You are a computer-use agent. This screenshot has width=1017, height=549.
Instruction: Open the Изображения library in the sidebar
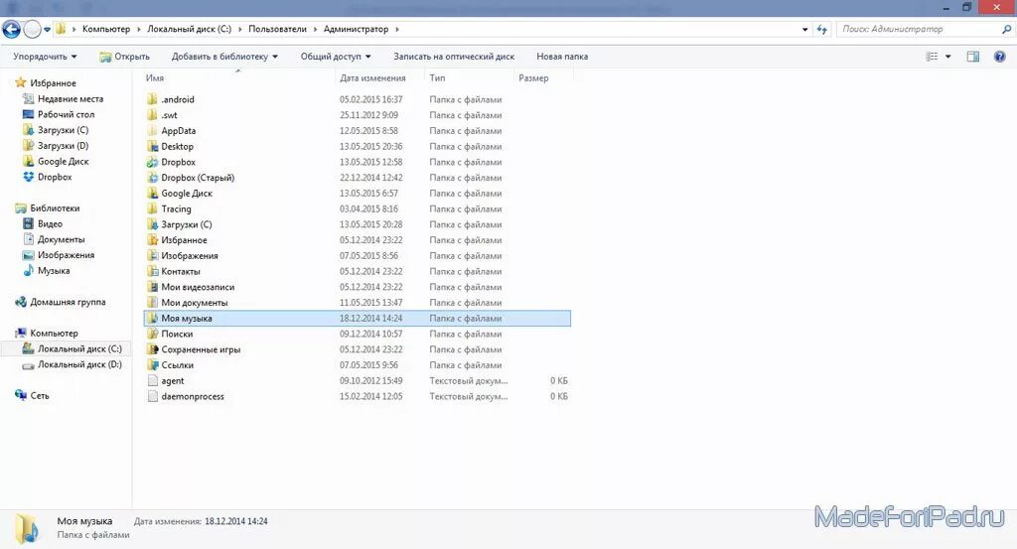coord(59,255)
